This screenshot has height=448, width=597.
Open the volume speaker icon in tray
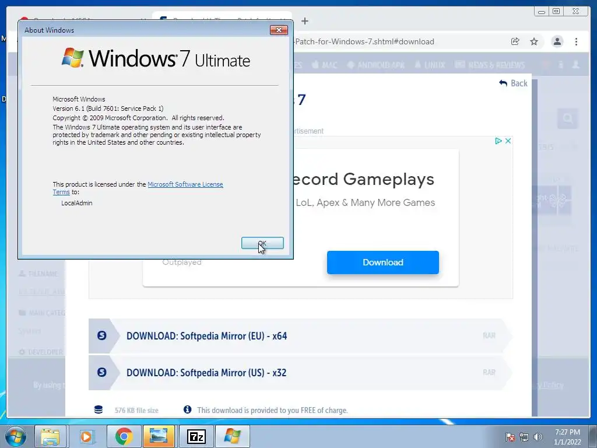tap(538, 437)
